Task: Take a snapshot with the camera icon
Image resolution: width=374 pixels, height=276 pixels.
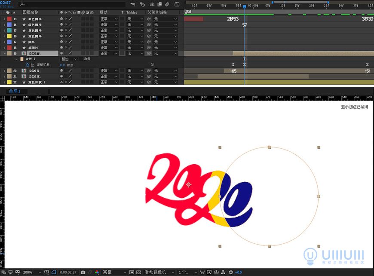Action: point(83,272)
